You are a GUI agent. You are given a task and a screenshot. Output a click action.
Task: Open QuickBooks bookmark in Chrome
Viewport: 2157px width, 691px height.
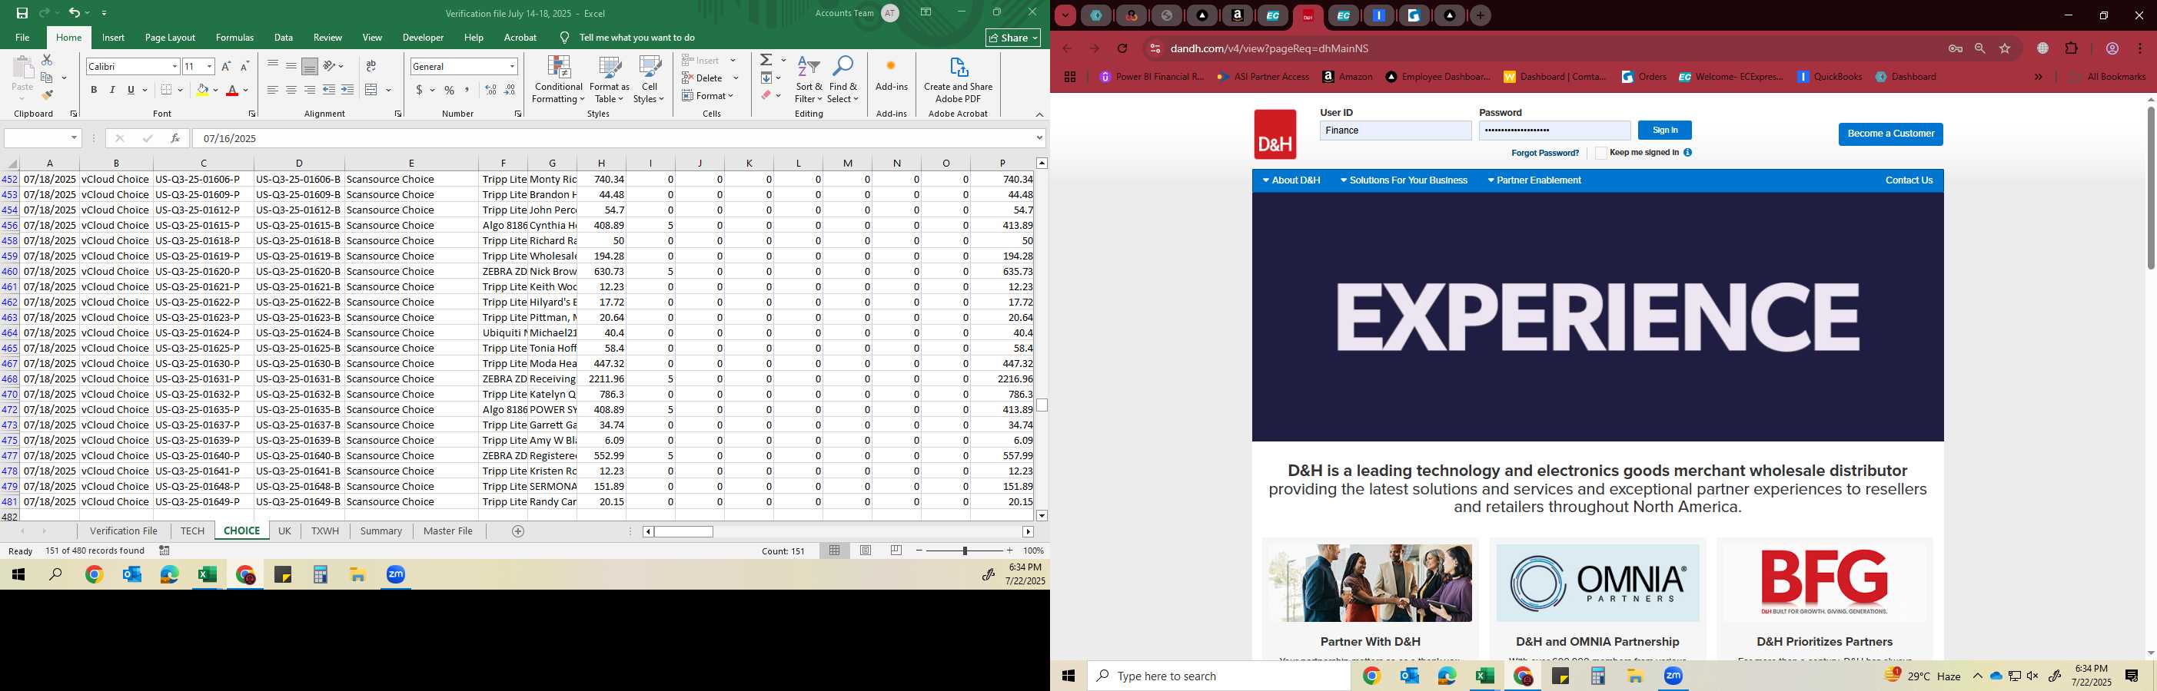[1830, 77]
